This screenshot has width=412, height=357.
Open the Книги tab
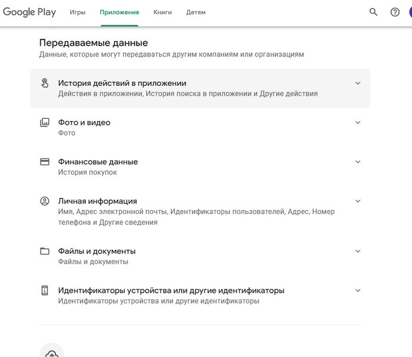point(162,12)
